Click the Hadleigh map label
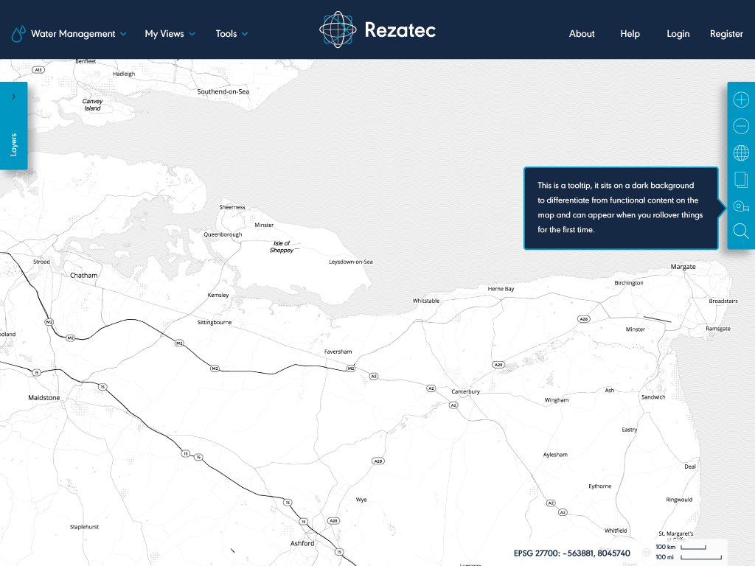Image resolution: width=755 pixels, height=566 pixels. point(124,74)
